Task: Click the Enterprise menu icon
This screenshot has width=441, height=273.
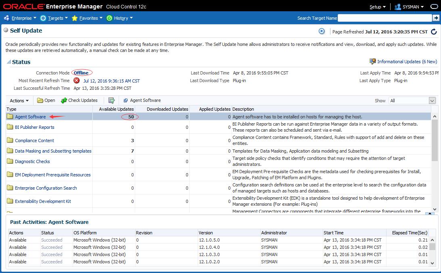Action: pos(7,18)
